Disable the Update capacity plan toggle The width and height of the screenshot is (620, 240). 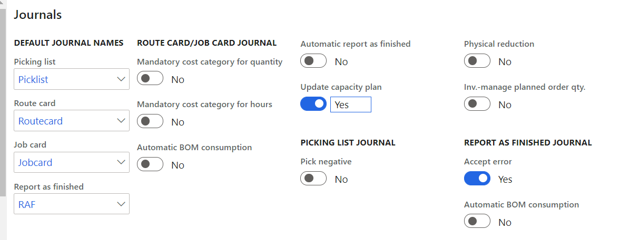click(313, 105)
